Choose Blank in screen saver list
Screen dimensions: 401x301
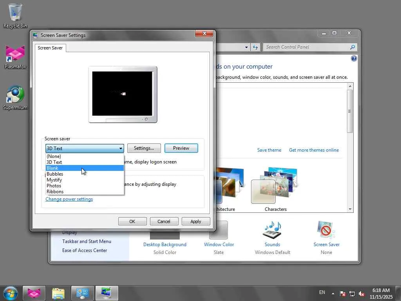[x=85, y=168]
